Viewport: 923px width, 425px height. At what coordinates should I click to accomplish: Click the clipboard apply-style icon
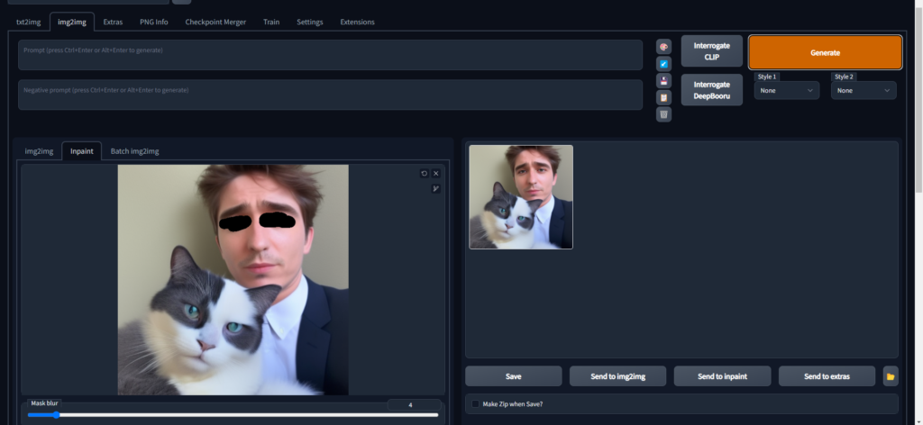[663, 97]
